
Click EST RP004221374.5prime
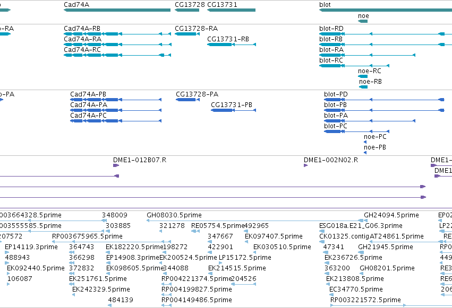197,279
